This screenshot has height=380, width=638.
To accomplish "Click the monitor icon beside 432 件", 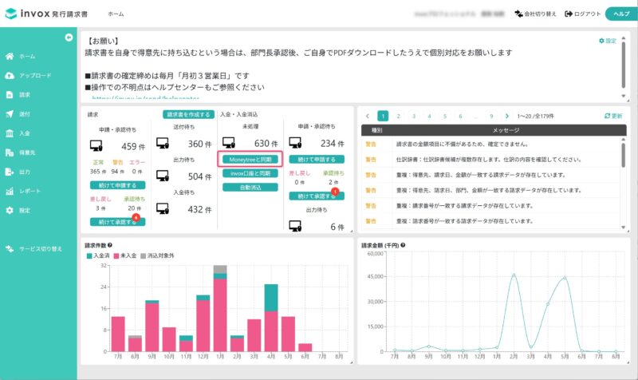I will 163,208.
